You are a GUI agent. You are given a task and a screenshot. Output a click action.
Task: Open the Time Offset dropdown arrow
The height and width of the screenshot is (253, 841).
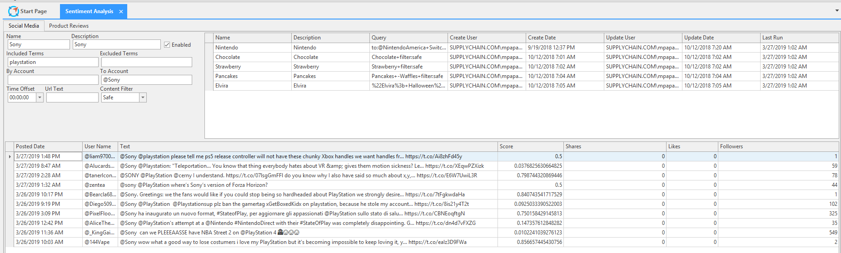click(40, 97)
